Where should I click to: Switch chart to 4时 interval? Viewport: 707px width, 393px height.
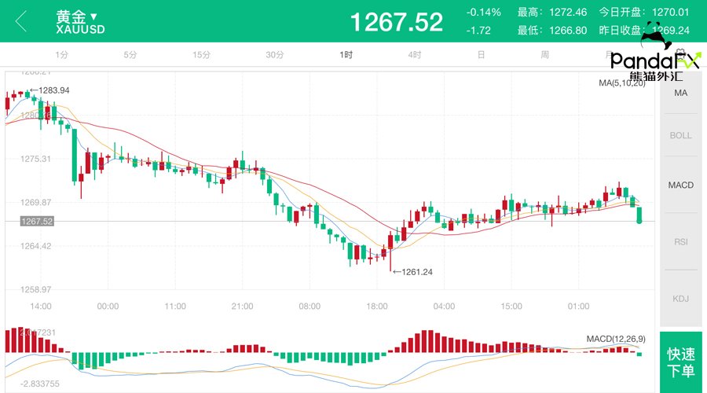[415, 55]
